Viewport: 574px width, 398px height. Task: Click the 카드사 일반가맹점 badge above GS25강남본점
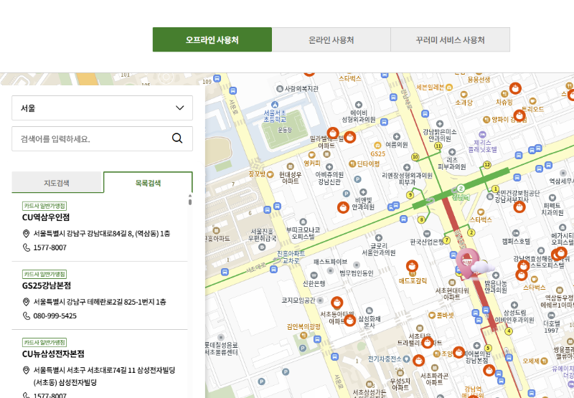click(x=44, y=274)
